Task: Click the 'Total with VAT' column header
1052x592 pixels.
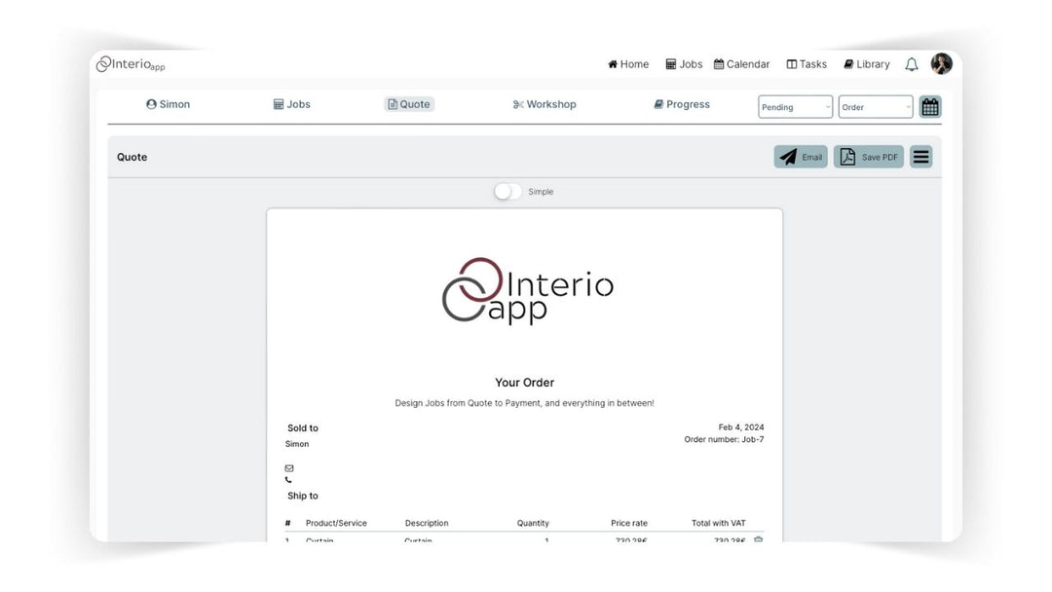Action: tap(719, 523)
